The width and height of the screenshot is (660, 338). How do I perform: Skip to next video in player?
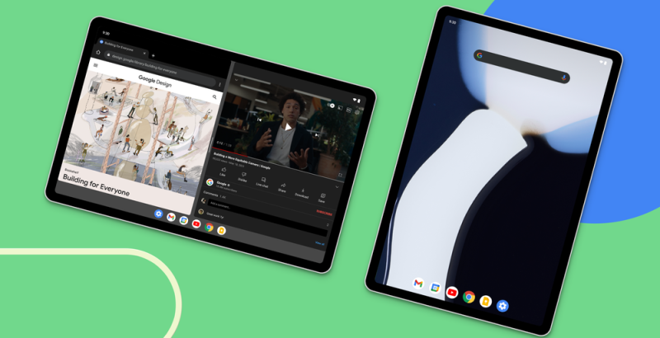pyautogui.click(x=317, y=135)
